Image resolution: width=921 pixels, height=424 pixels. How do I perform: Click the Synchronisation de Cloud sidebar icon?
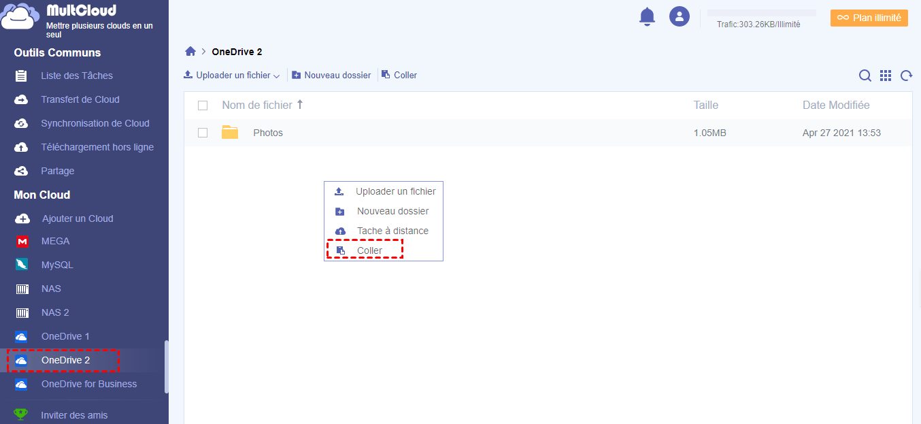[21, 123]
